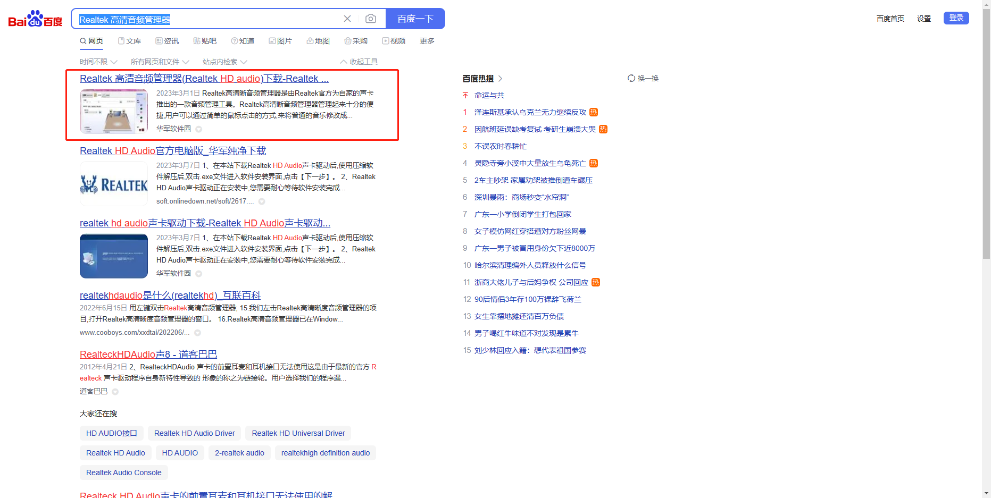The height and width of the screenshot is (498, 991).
Task: Click the 百度热搜 heading
Action: point(478,79)
